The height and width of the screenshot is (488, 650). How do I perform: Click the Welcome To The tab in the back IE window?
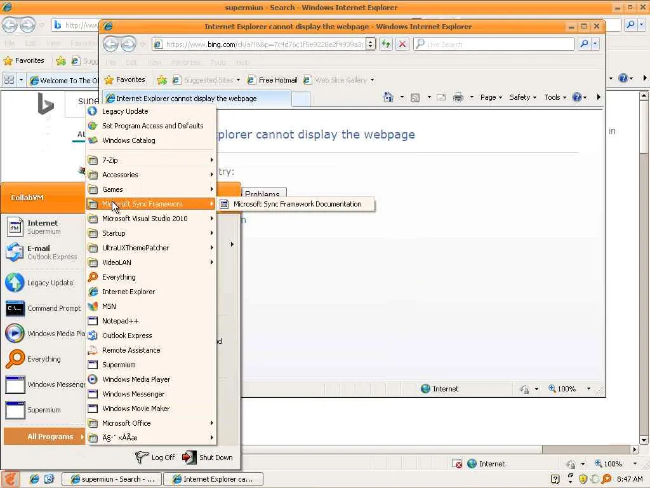pyautogui.click(x=64, y=81)
